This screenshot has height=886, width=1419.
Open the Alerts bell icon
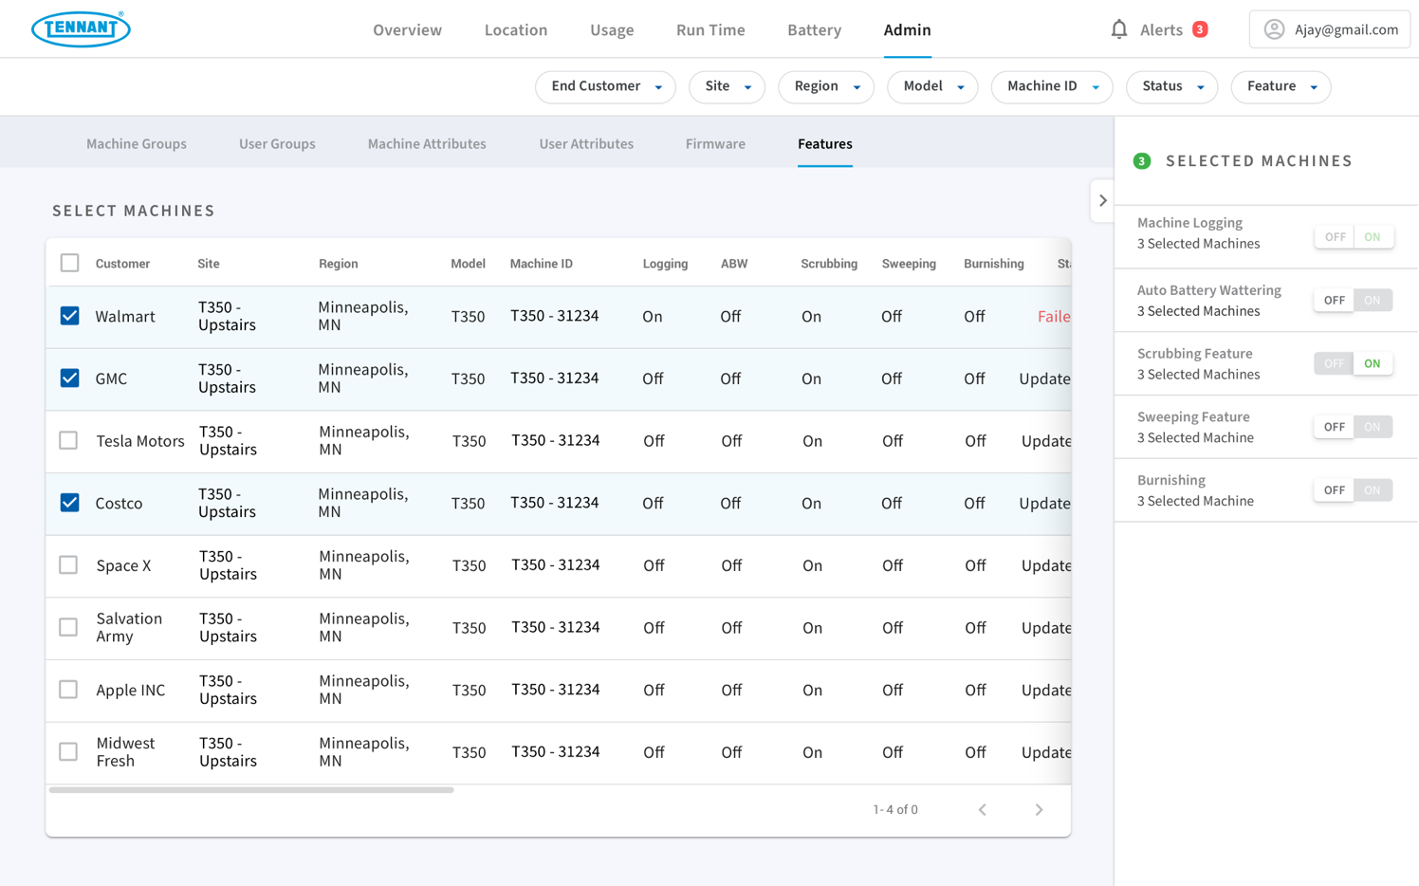(1119, 29)
